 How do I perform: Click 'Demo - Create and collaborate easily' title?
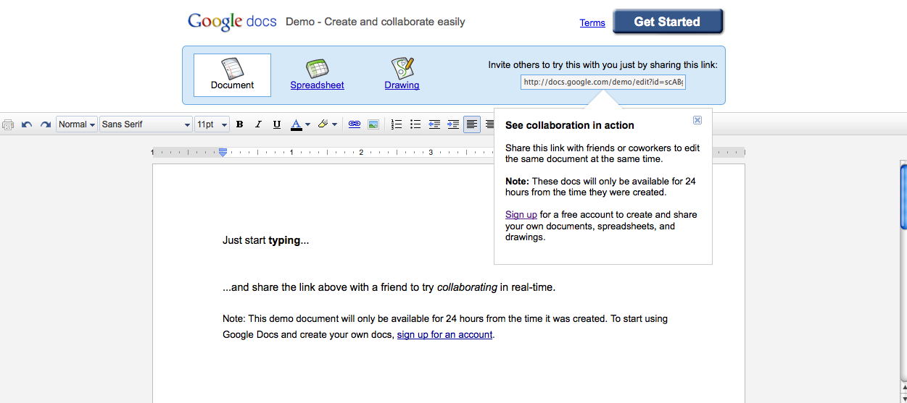(x=376, y=22)
